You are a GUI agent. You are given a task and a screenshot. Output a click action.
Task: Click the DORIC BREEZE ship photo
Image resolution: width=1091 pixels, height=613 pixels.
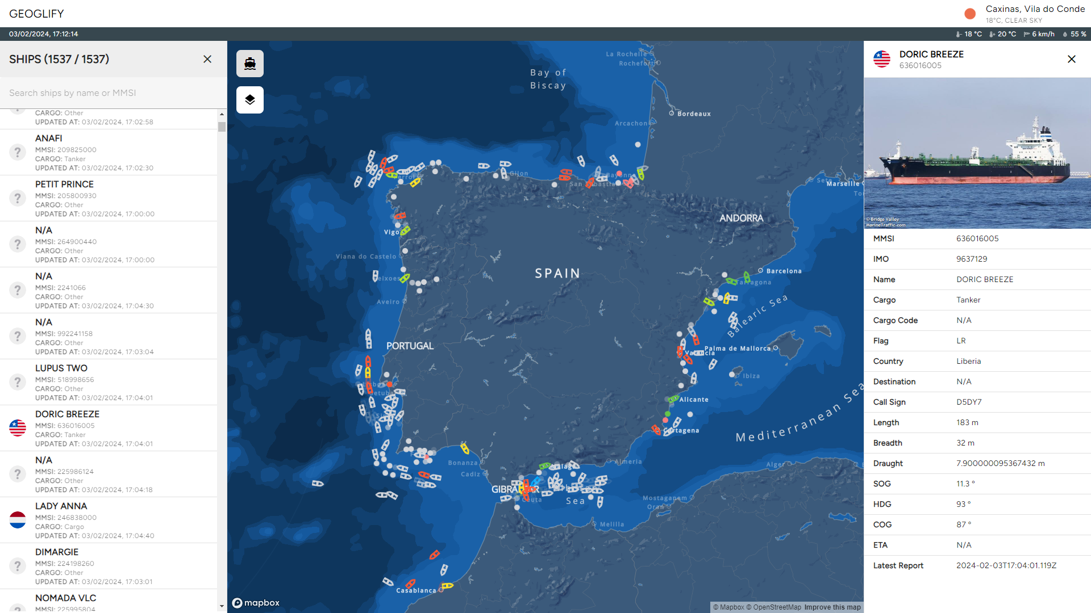pos(977,153)
